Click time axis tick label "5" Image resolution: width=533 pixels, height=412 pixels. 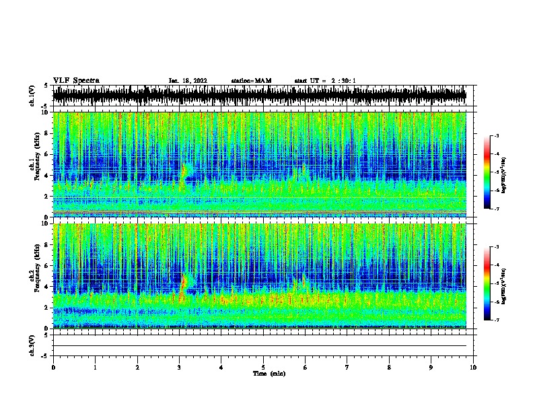[x=263, y=368]
